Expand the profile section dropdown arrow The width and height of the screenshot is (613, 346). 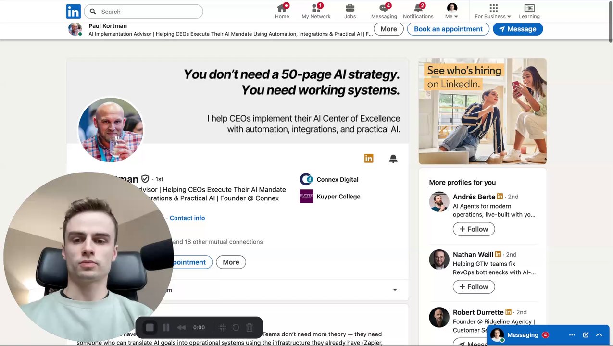point(395,290)
